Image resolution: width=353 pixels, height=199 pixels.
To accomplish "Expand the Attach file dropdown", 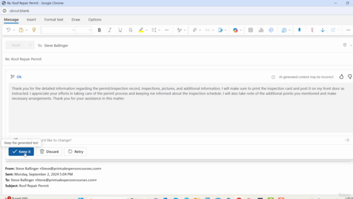I will [200, 30].
